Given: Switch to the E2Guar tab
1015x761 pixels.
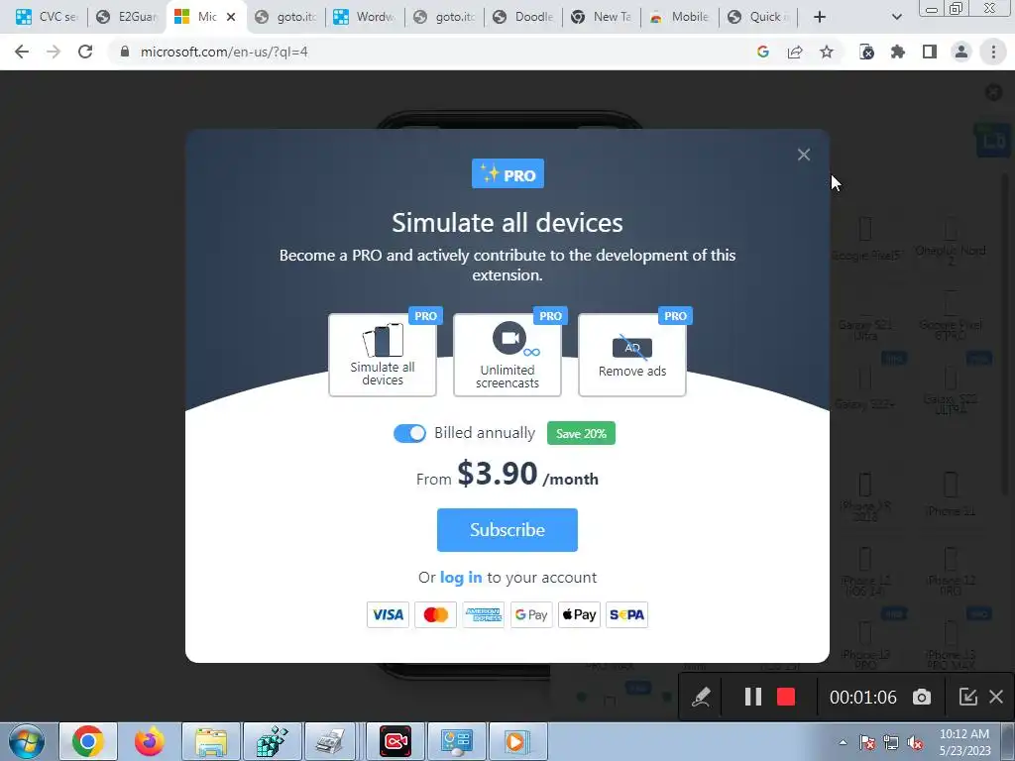Looking at the screenshot, I should pos(128,17).
